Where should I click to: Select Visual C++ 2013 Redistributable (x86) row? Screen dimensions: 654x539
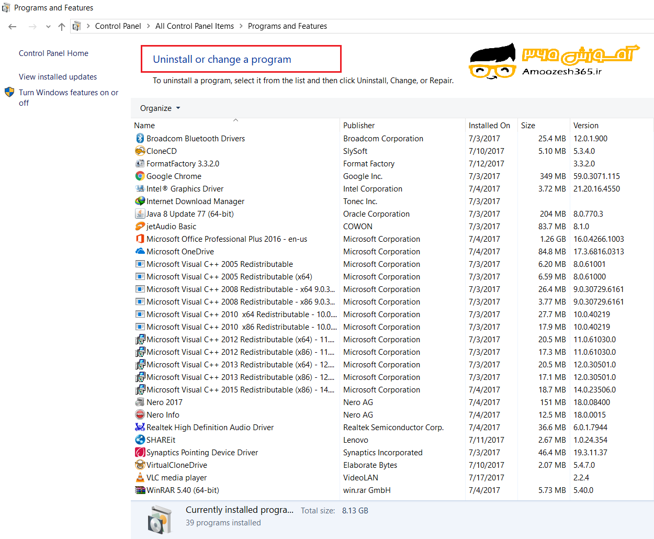392,377
